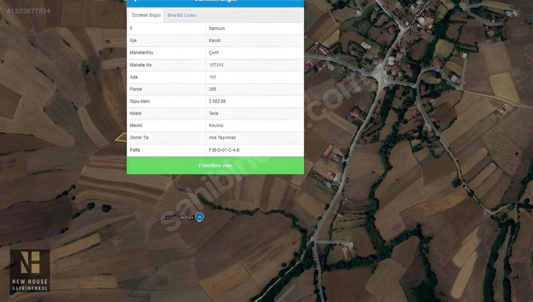Select the Zemin Tip value 'Ana Taşınmaz'
Screen dimensions: 533x302
point(223,138)
